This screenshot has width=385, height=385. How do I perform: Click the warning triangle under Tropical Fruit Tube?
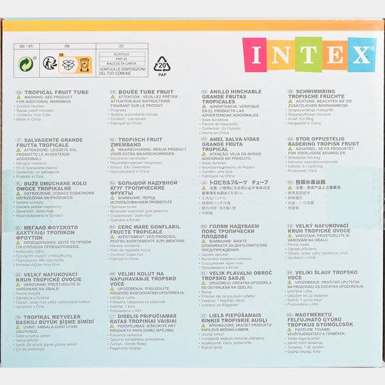19,97
